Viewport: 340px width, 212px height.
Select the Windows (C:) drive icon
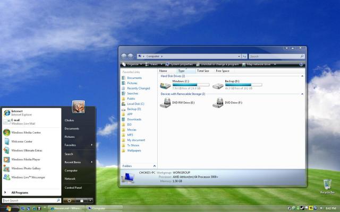coord(165,86)
